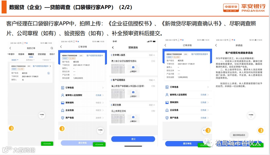The height and width of the screenshot is (155, 270).
Task: Tap the person icon beside 被审核人征信授权 on 18:08 screen
Action: point(63,95)
